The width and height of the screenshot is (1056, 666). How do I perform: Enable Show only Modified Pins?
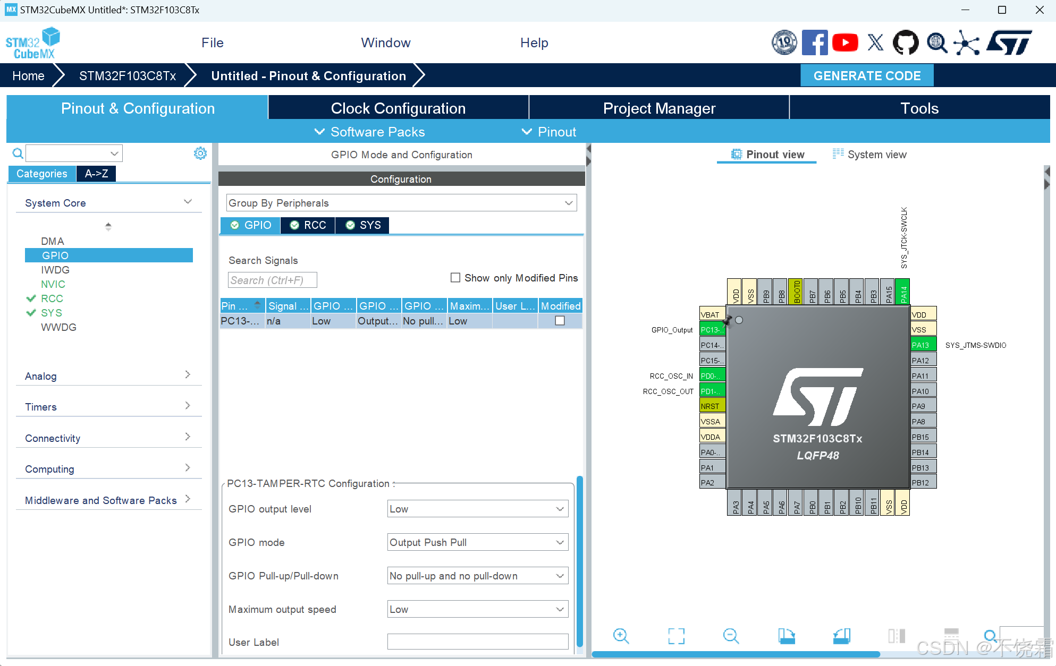(x=455, y=277)
